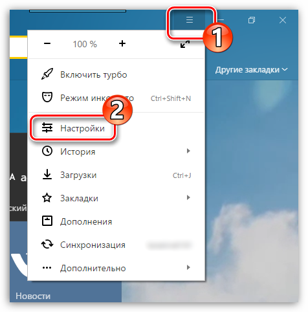This screenshot has height=312, width=308.
Task: Select Включить турбо menu item
Action: coord(116,74)
